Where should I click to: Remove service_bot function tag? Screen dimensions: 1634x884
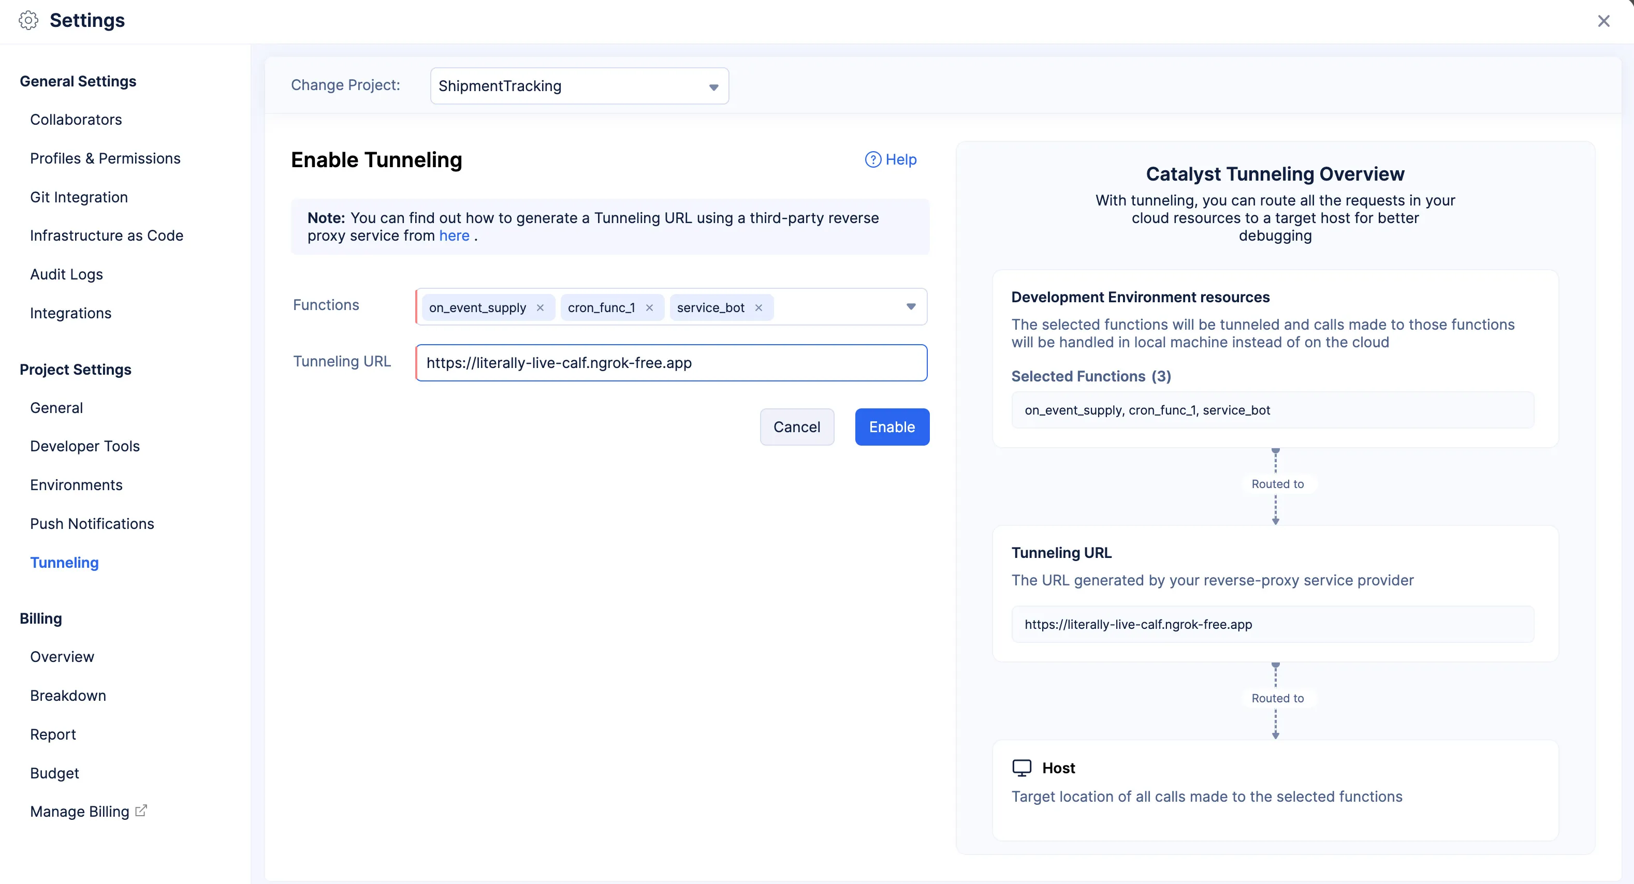click(x=758, y=307)
